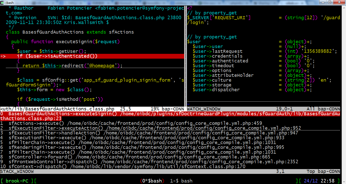Click the red breakpoint arrow marker

click(x=3, y=56)
